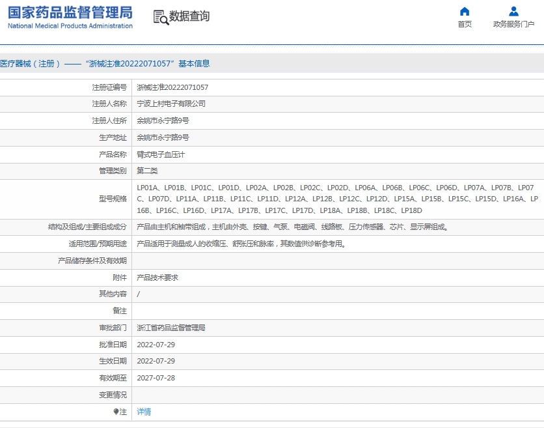Click the 型号规格 label
Image resolution: width=544 pixels, height=428 pixels.
coord(113,199)
